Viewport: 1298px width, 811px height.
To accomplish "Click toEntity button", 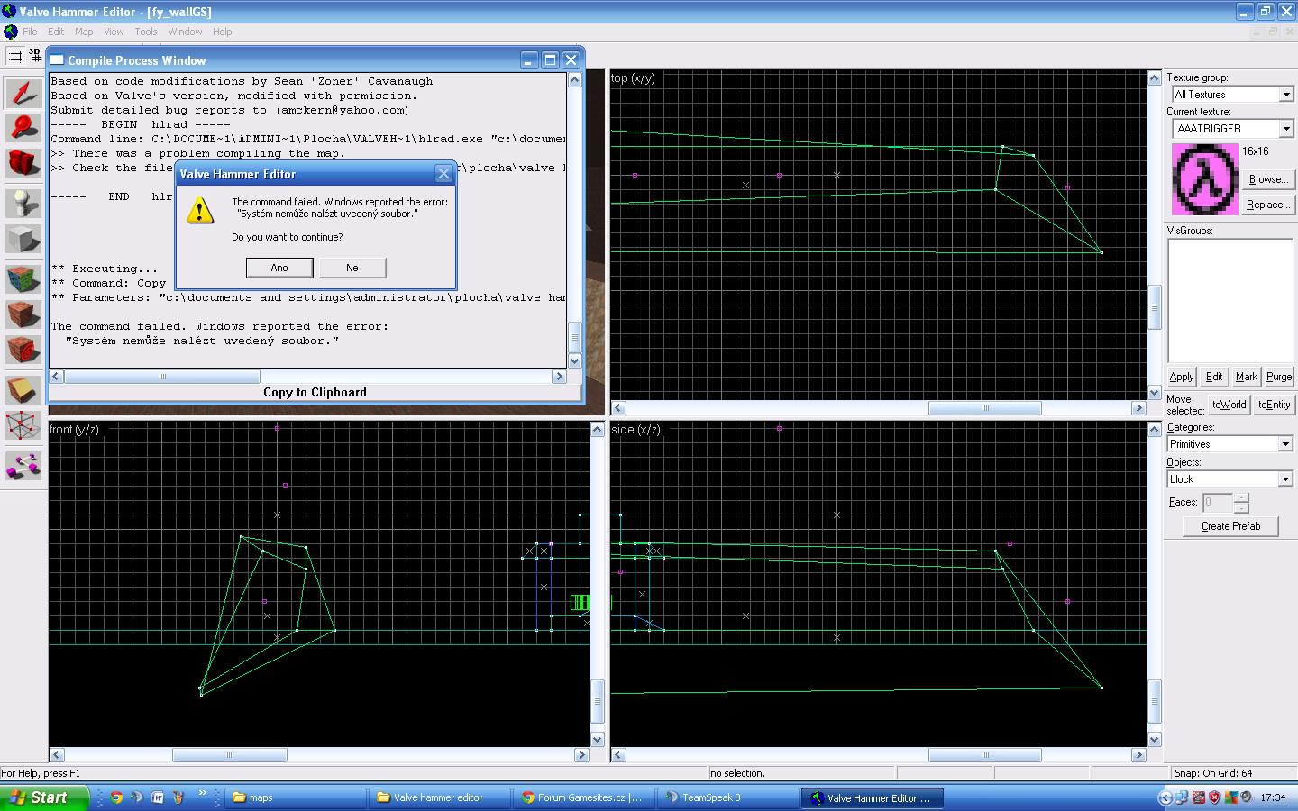I will pos(1274,405).
